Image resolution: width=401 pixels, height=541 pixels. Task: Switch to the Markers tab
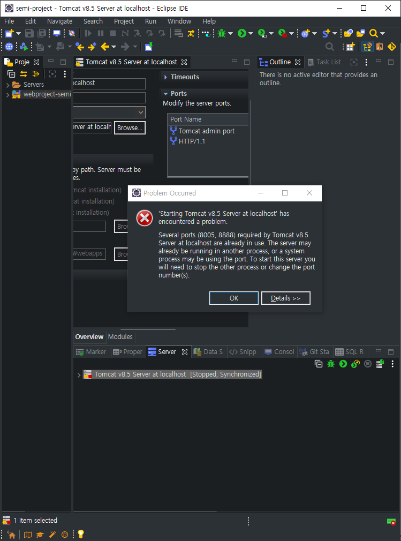pyautogui.click(x=91, y=352)
